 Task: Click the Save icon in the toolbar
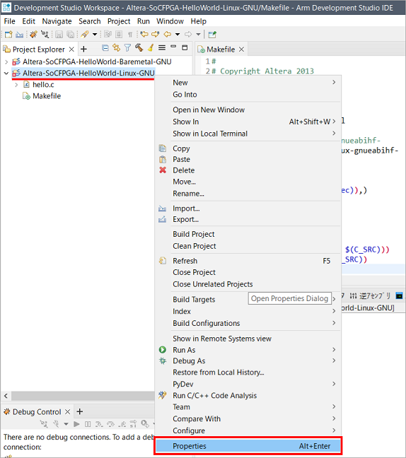59,35
